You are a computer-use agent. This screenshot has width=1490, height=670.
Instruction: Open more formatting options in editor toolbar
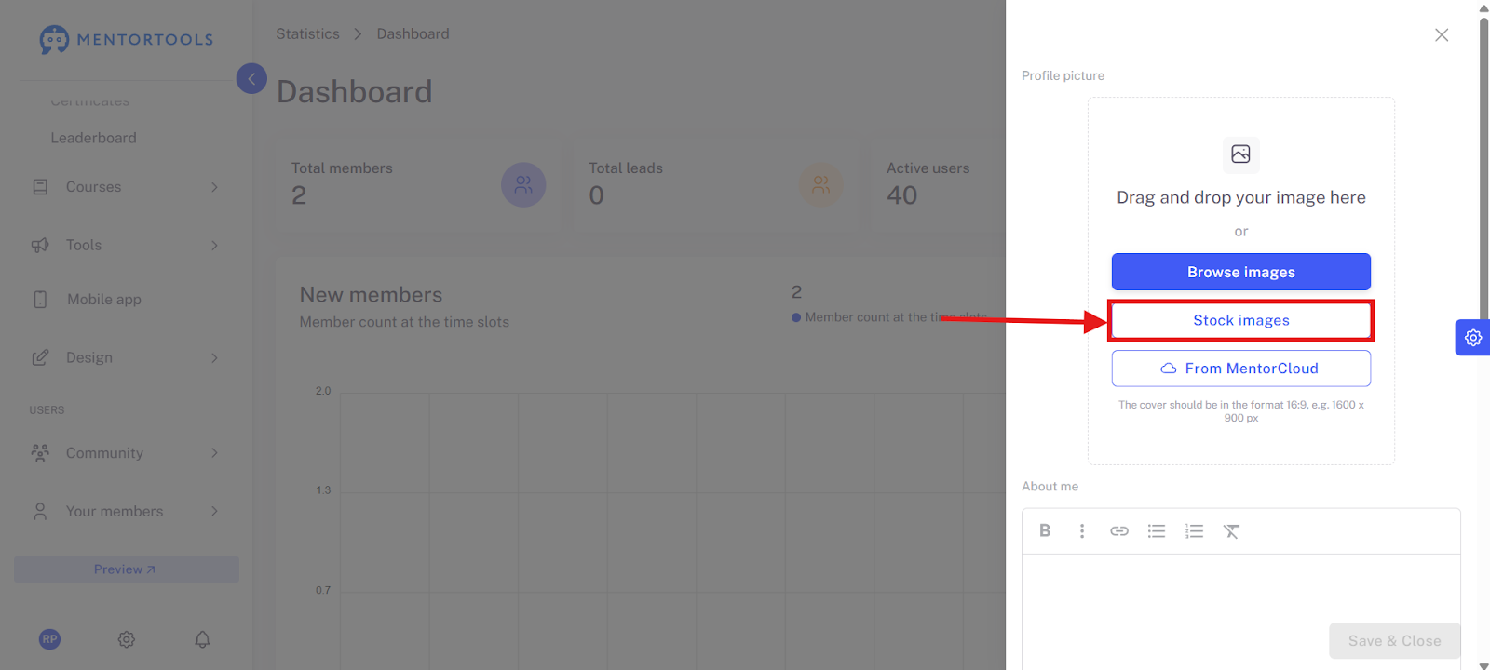1082,530
